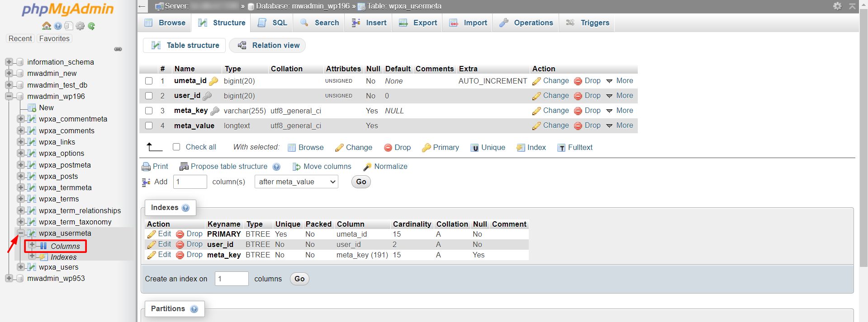868x322 pixels.
Task: Expand the wpxa_commentmeta table node
Action: click(x=20, y=119)
